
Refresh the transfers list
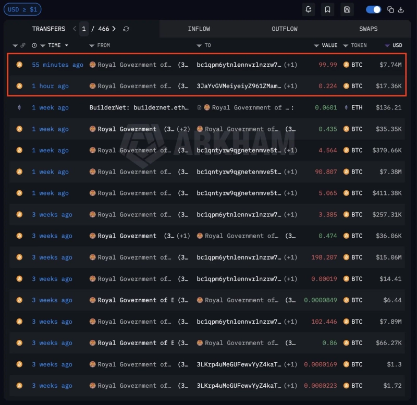[126, 29]
